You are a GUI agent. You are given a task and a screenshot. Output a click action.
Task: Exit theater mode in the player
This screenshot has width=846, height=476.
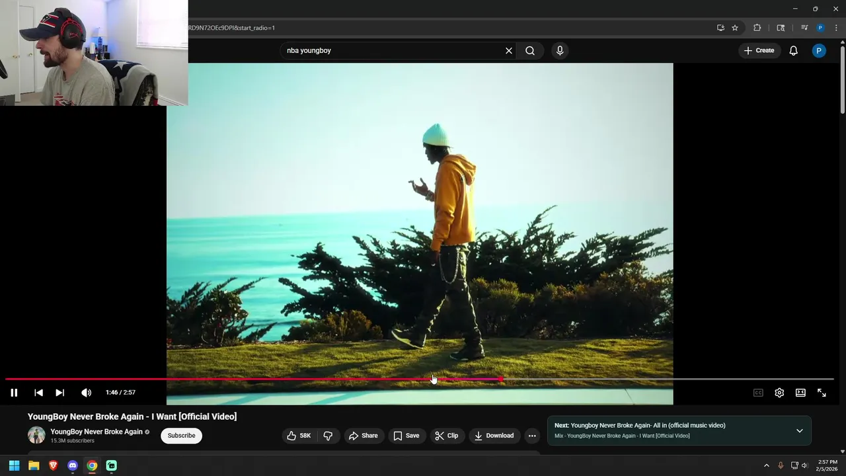coord(800,393)
